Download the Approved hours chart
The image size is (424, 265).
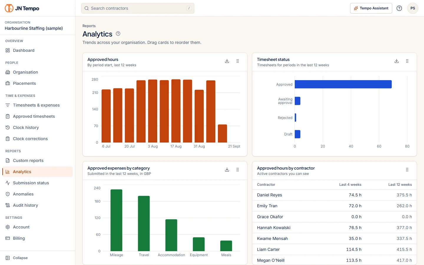[227, 61]
